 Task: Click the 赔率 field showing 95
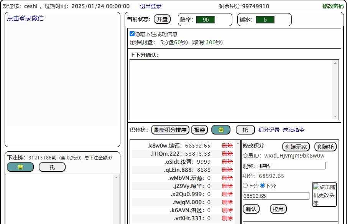[x=206, y=20]
